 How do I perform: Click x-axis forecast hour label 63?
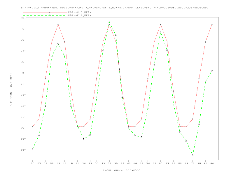coord(167,163)
